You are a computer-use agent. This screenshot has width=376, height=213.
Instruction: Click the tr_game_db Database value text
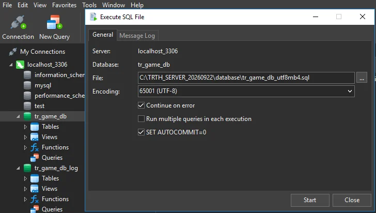pos(154,65)
